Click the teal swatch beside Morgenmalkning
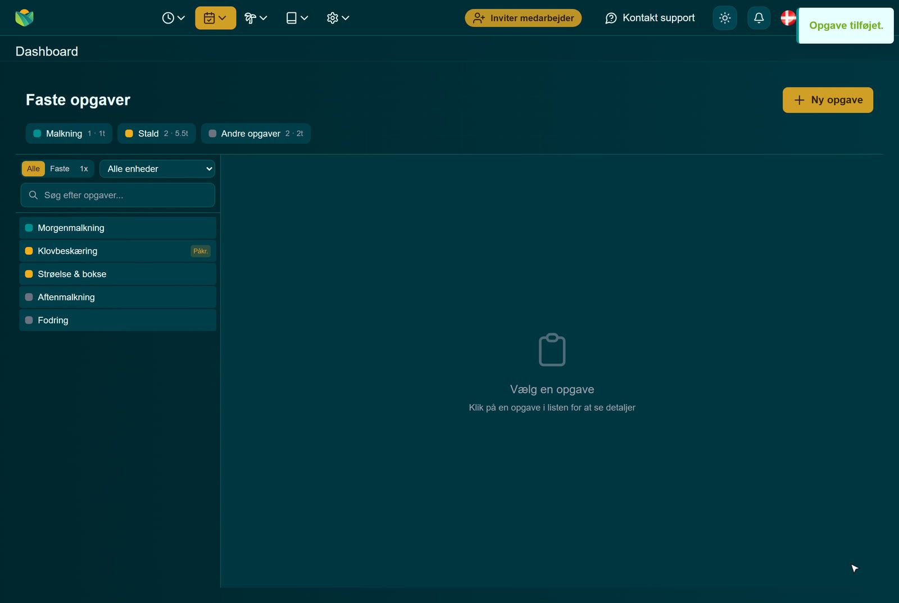This screenshot has width=899, height=603. (x=29, y=228)
